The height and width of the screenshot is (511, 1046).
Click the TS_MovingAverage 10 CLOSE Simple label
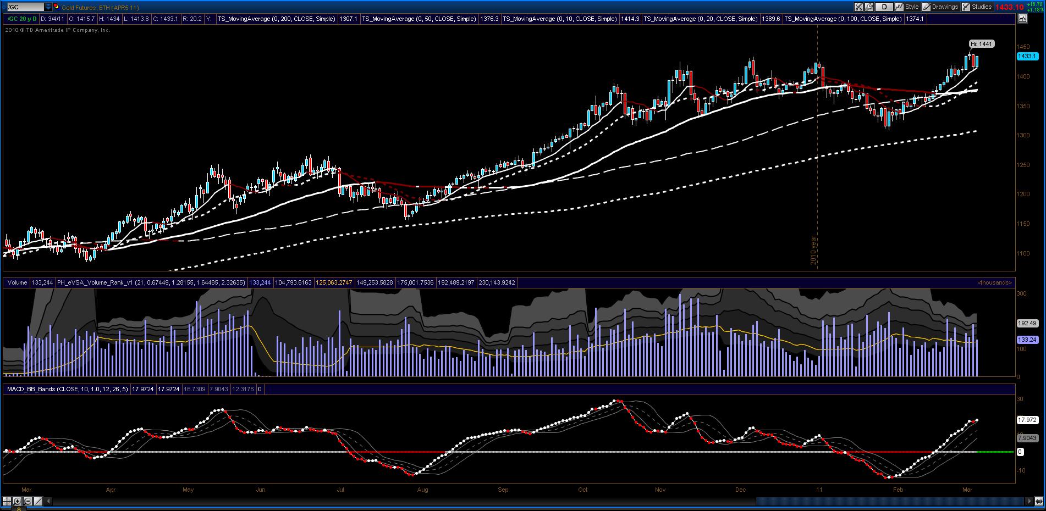(x=560, y=19)
